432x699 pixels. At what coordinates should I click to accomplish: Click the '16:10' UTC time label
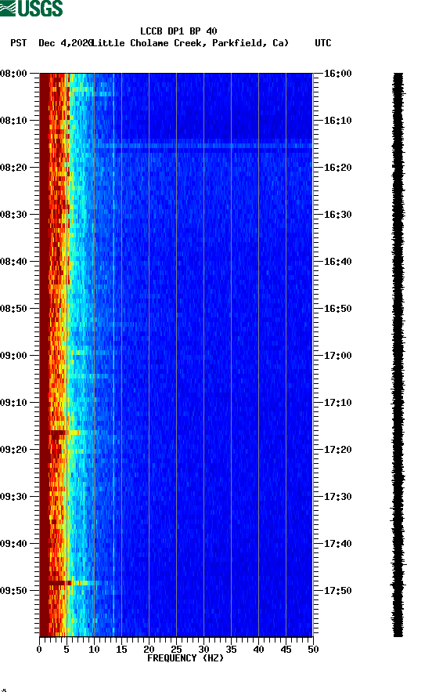click(x=337, y=121)
